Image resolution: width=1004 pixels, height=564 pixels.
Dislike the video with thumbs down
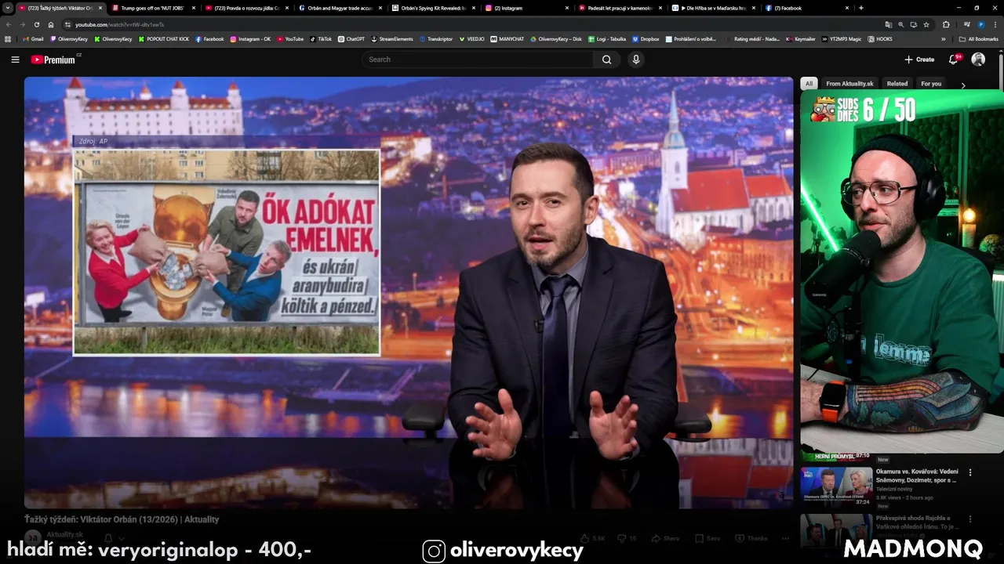627,538
